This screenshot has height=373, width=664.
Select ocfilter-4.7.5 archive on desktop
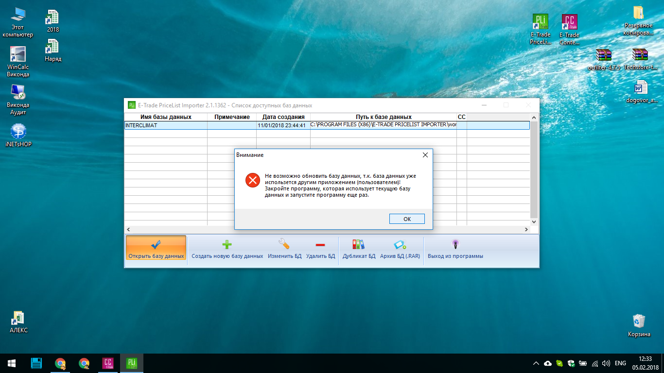point(604,59)
